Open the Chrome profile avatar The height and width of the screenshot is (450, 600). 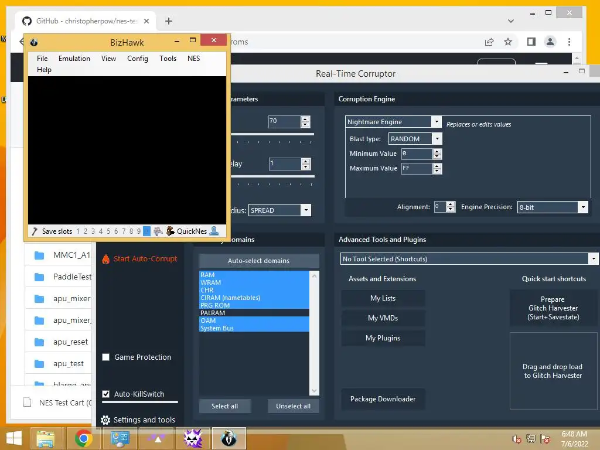[550, 42]
